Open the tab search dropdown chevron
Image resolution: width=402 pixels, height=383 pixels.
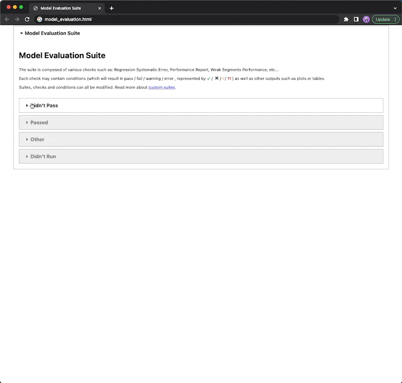click(x=395, y=8)
